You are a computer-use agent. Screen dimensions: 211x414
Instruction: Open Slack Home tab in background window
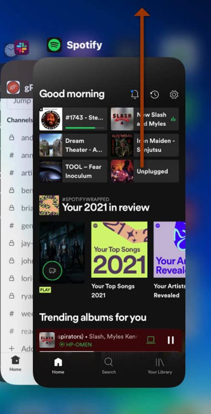tap(16, 364)
